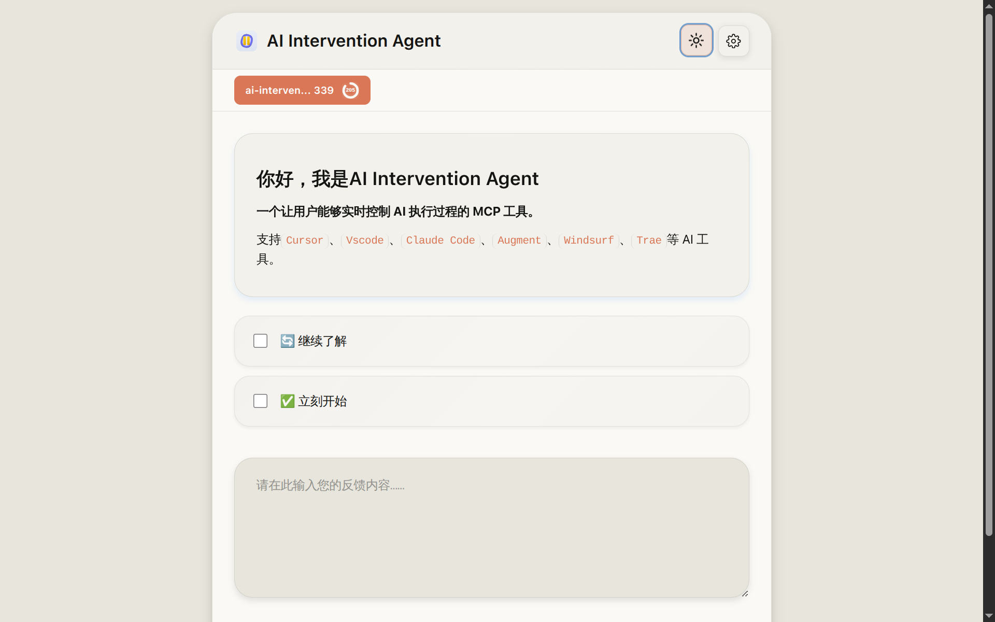Viewport: 995px width, 622px height.
Task: Open the Trae link
Action: click(x=648, y=240)
